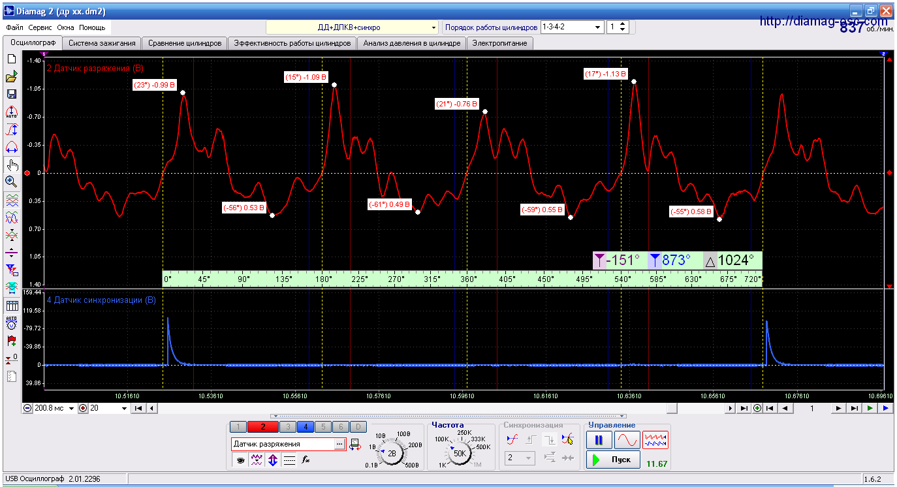This screenshot has width=897, height=487.
Task: Toggle blue channel 4 button
Action: 305,427
